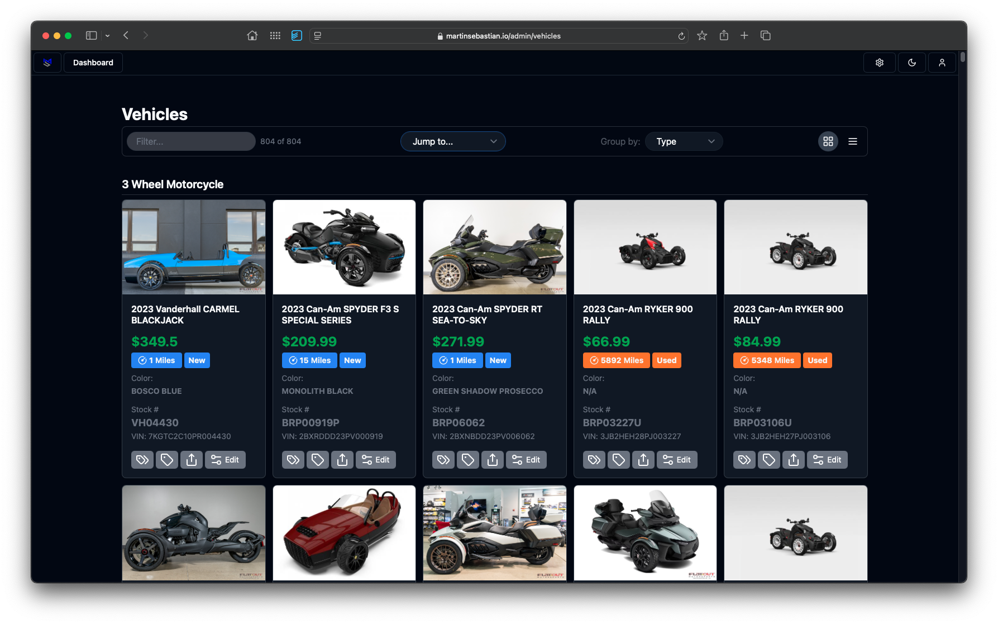Click stock number BRP06062
Image resolution: width=998 pixels, height=624 pixels.
(x=459, y=423)
